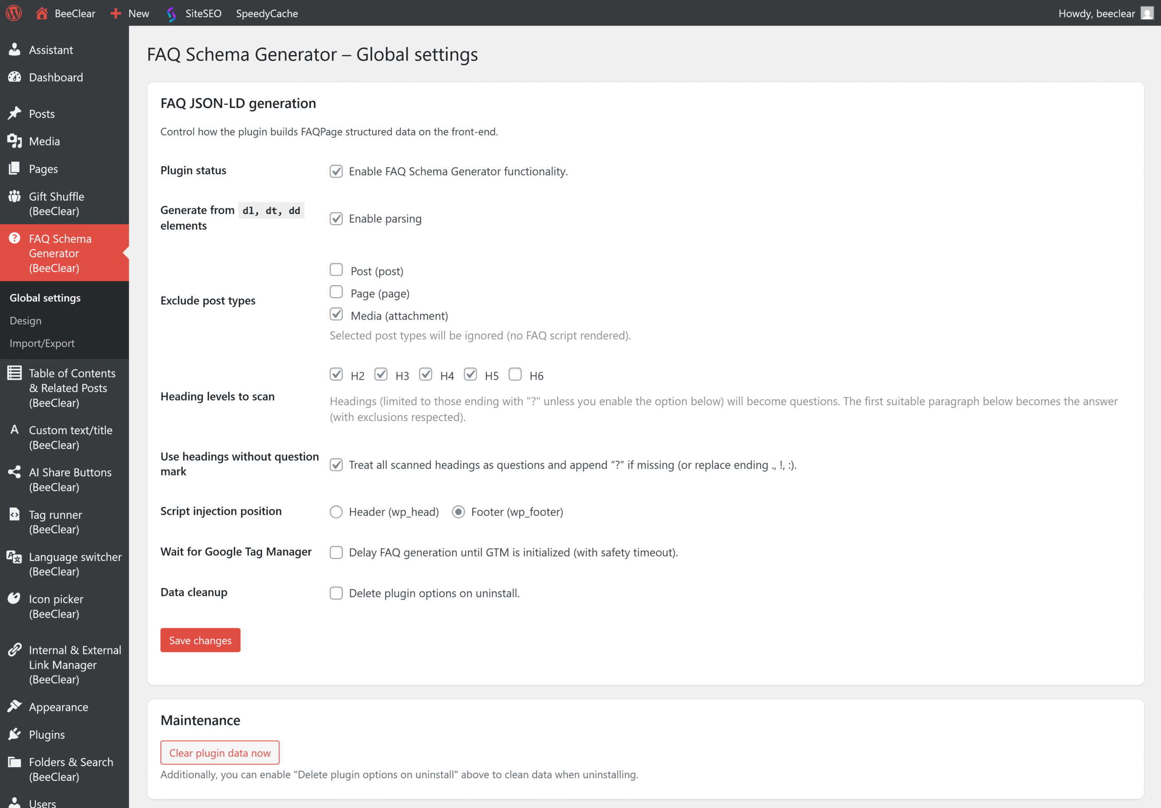Click the user avatar next to Howdy
This screenshot has height=808, width=1161.
[x=1147, y=13]
